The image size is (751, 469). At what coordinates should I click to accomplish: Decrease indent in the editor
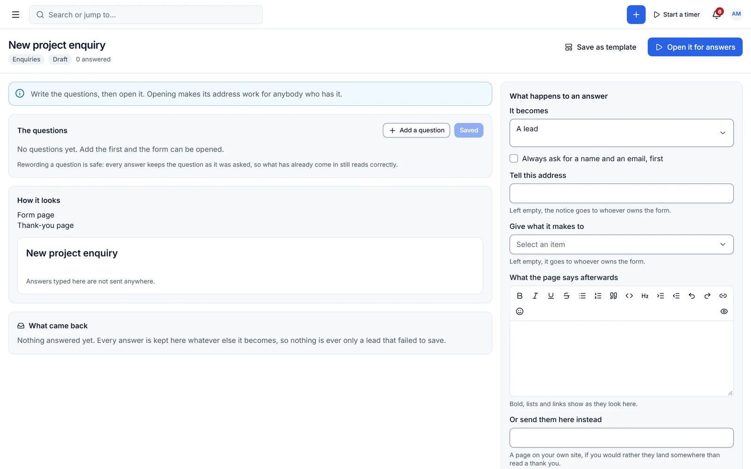click(676, 295)
